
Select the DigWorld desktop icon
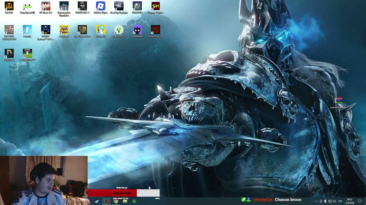[x=9, y=55]
